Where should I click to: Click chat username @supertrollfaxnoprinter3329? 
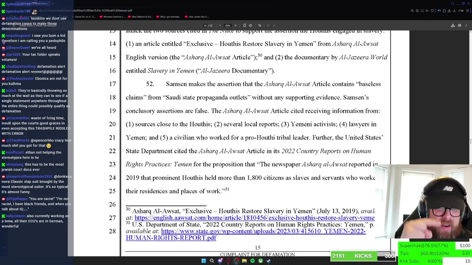click(29, 177)
